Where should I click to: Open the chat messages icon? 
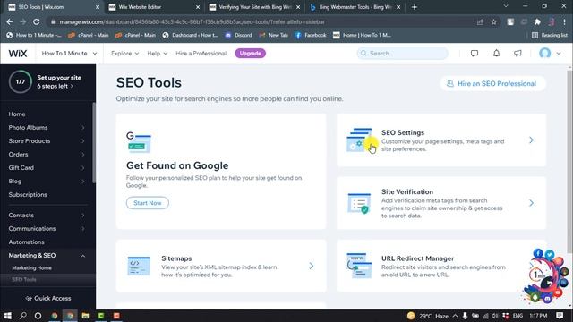[475, 54]
